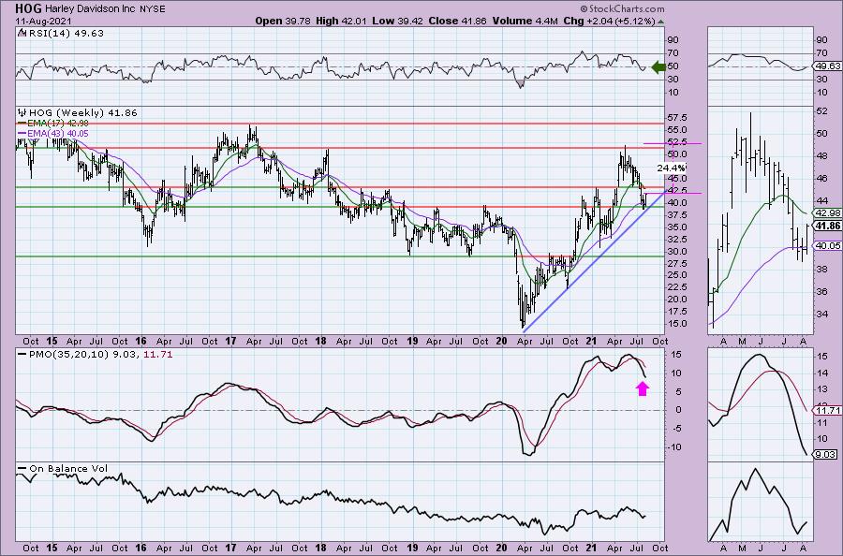The width and height of the screenshot is (843, 556).
Task: Click the 17.5 price axis label
Action: 677,312
